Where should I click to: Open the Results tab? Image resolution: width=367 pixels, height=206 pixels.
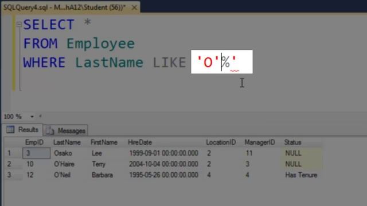(x=22, y=130)
